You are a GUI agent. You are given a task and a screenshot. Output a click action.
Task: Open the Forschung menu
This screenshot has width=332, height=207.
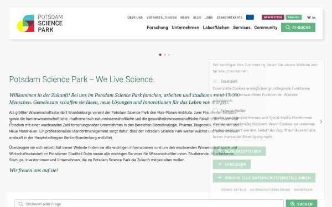(157, 28)
